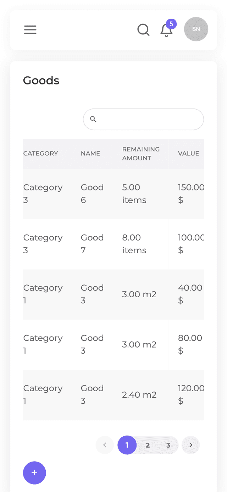This screenshot has height=492, width=227.
Task: Open the SN user avatar menu
Action: coord(196,29)
